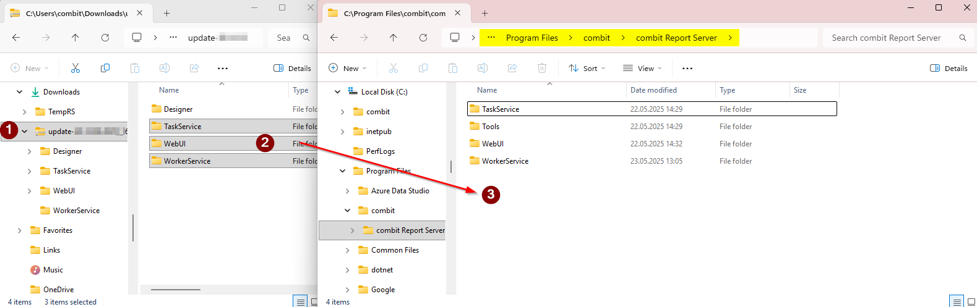977x307 pixels.
Task: Click the left window's horizontal scrollbar
Action: (176, 289)
